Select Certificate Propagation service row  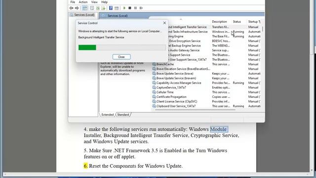tap(206, 97)
